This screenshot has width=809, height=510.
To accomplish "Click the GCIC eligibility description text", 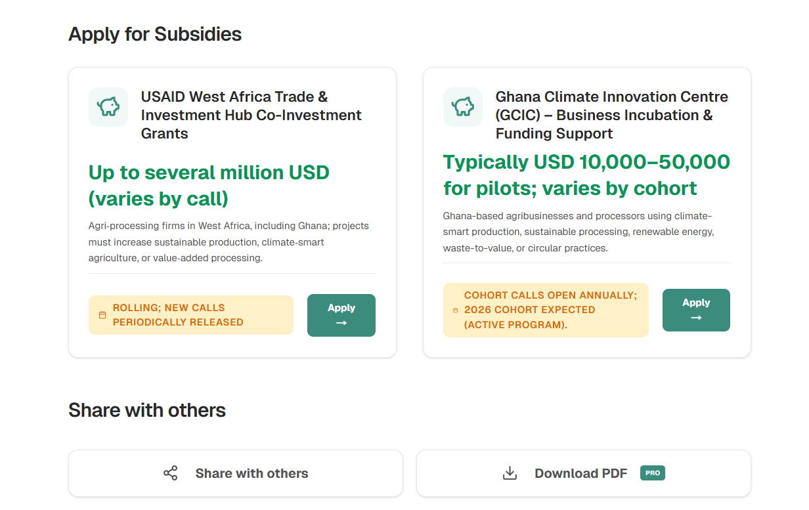I will pyautogui.click(x=578, y=232).
